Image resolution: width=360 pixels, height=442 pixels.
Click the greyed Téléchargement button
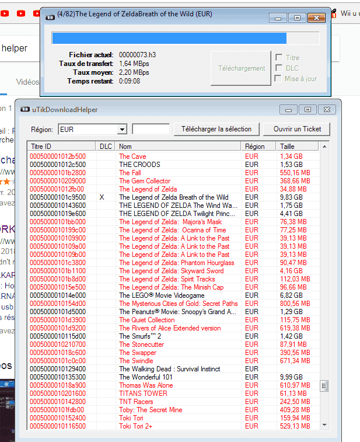tap(241, 68)
